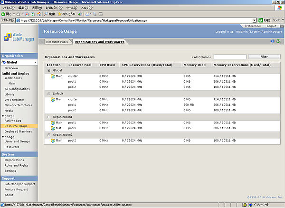The height and width of the screenshot is (208, 285).
Task: Collapse the Organization2 group
Action: click(48, 134)
